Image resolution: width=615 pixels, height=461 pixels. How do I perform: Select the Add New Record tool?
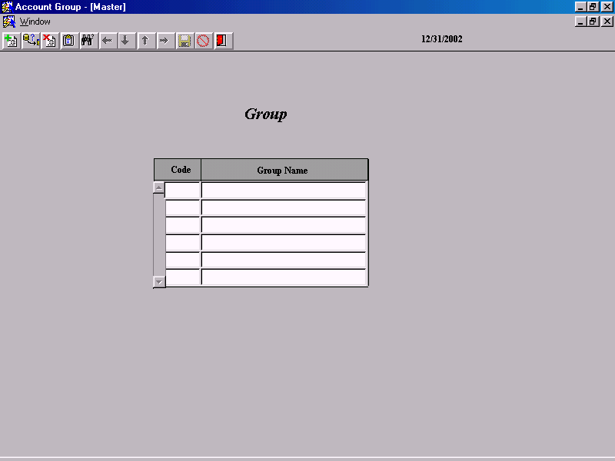pos(11,41)
